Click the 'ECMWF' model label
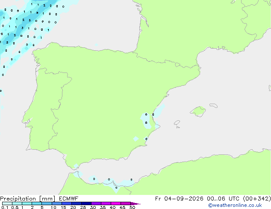271x209 pixels. click(x=69, y=199)
